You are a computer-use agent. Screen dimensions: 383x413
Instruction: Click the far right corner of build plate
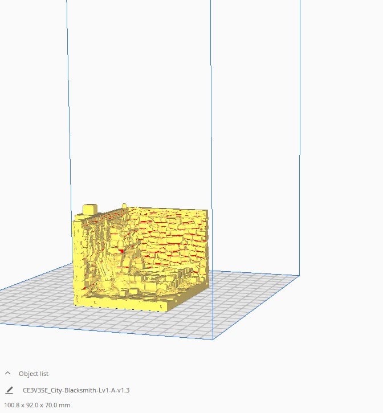coord(299,276)
